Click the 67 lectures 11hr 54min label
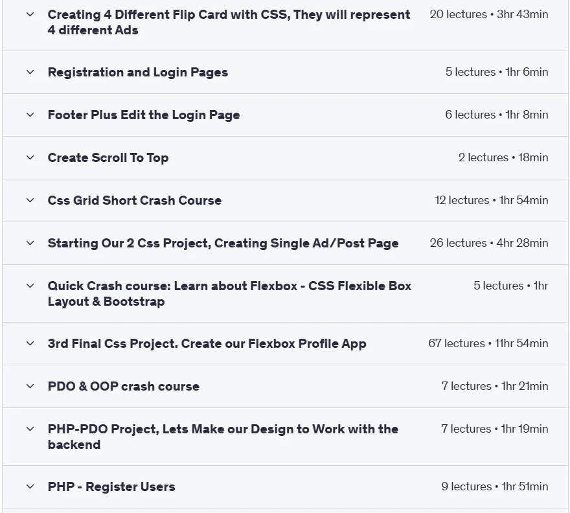 click(x=488, y=343)
